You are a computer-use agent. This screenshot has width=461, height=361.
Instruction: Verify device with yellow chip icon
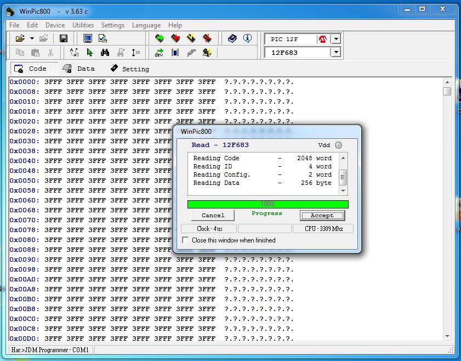pos(191,38)
